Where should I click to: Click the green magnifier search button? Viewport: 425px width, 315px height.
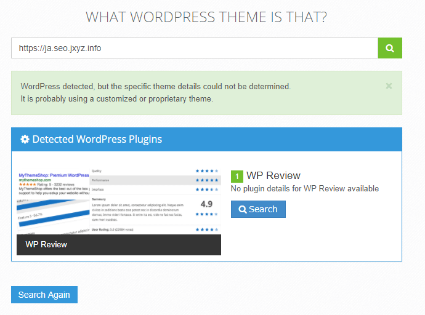(x=389, y=48)
